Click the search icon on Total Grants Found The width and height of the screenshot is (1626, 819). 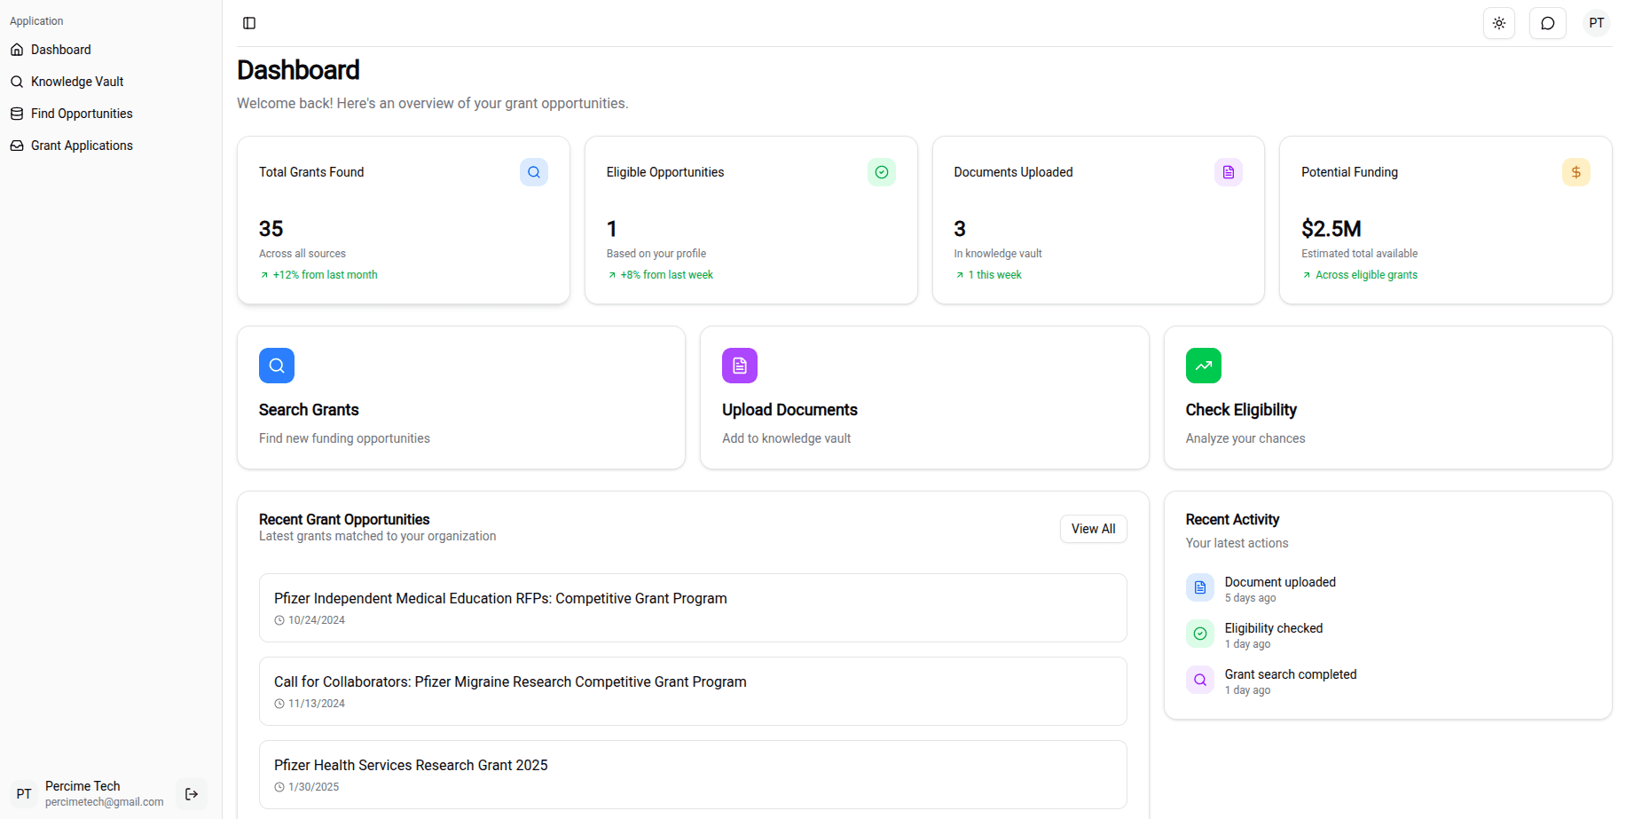click(x=533, y=171)
